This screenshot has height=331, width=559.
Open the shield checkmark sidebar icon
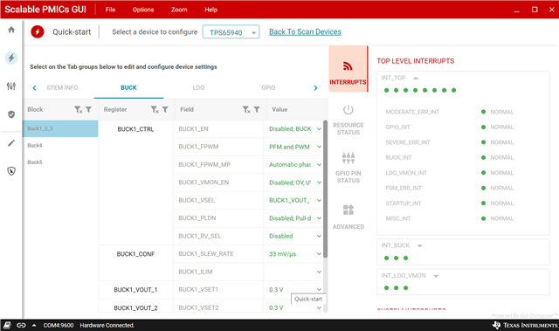[x=11, y=114]
